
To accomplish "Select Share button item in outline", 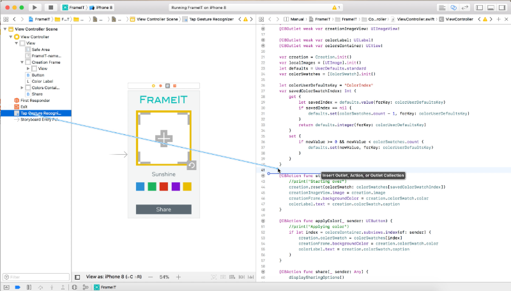I will (34, 94).
